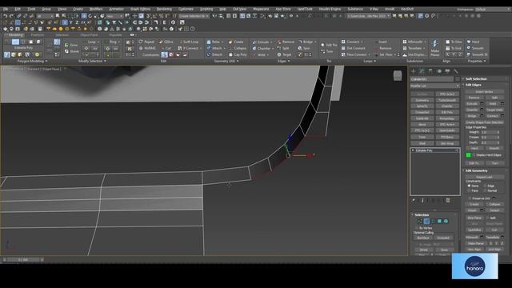Switch to the Object Paint ribbon tab
The height and width of the screenshot is (288, 512).
click(x=89, y=35)
